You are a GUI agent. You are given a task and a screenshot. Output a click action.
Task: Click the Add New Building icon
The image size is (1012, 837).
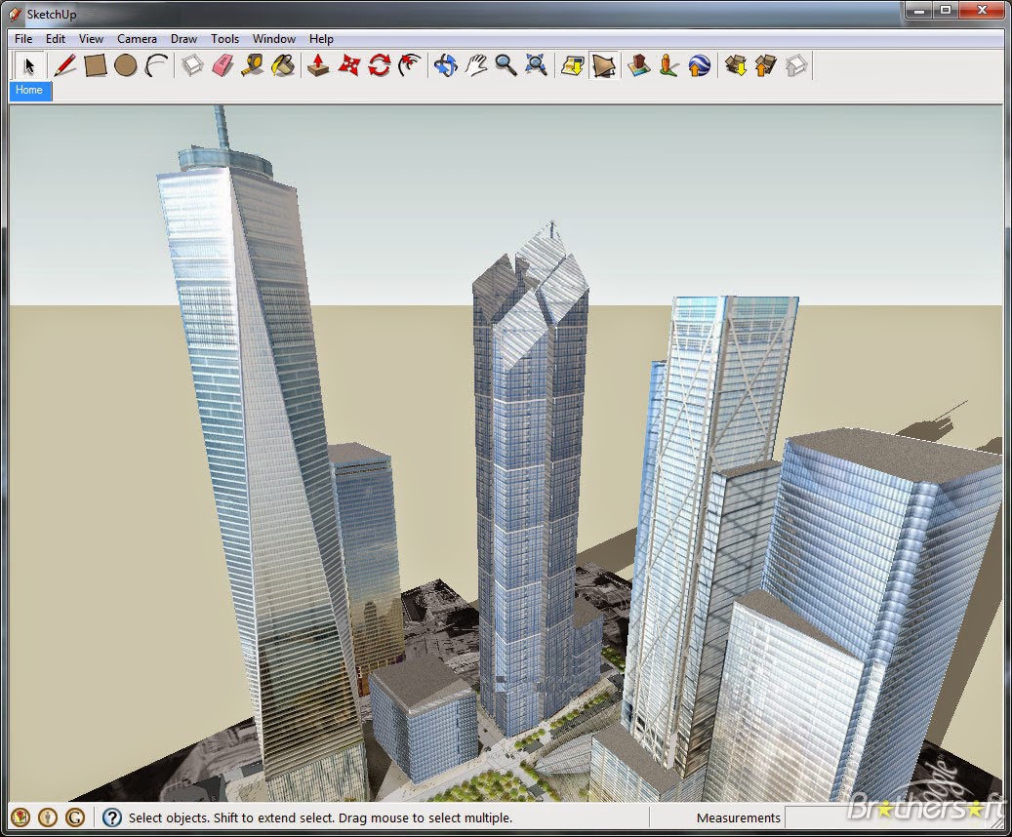point(638,65)
